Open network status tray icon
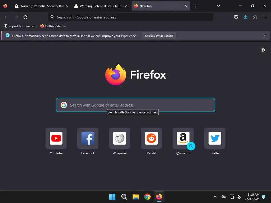The image size is (271, 203). 232,197
